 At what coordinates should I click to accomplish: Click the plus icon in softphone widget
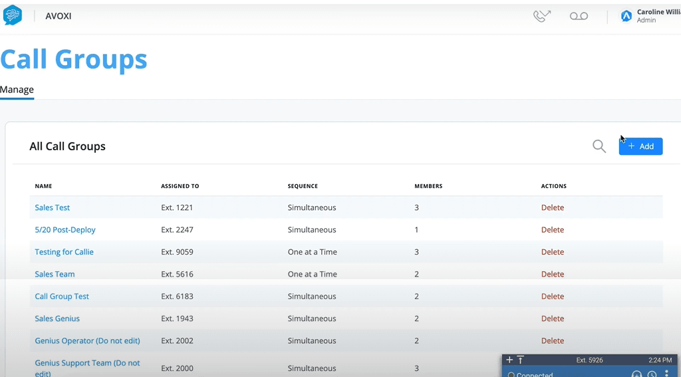(x=509, y=360)
